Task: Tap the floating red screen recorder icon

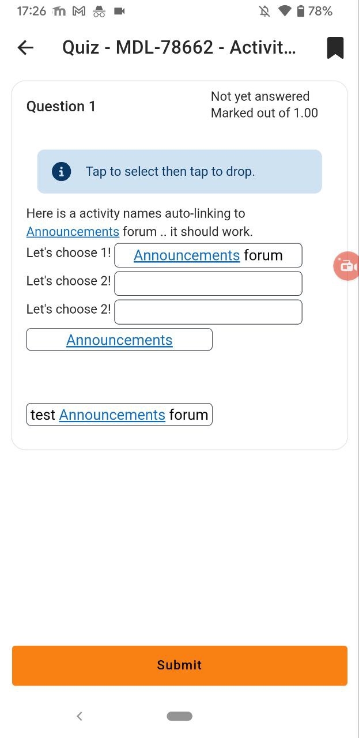Action: click(x=346, y=266)
